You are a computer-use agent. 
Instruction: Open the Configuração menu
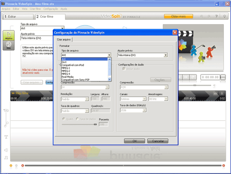pyautogui.click(x=51, y=9)
